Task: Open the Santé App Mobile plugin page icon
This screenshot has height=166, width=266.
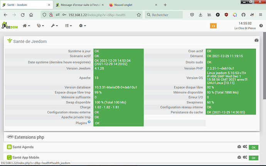Action: click(239, 157)
